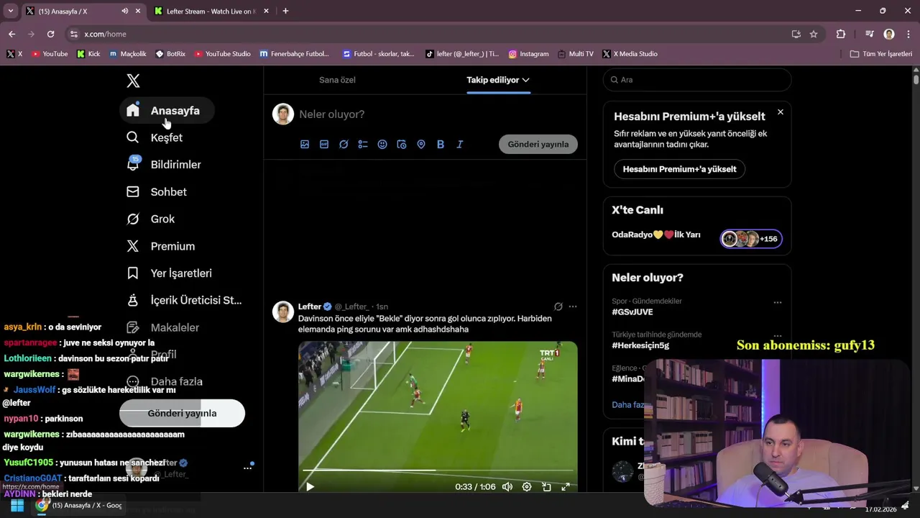Open Tüm Yer İşaretleri folder
This screenshot has height=518, width=920.
click(880, 54)
